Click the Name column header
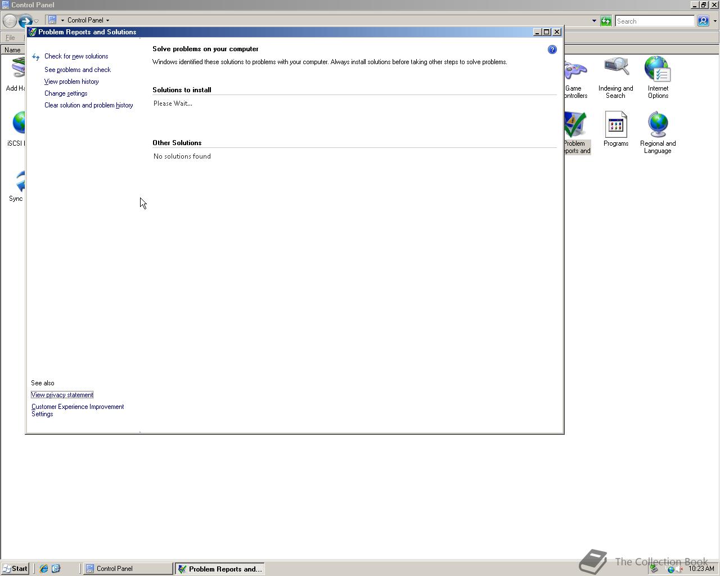Image resolution: width=720 pixels, height=576 pixels. click(12, 50)
